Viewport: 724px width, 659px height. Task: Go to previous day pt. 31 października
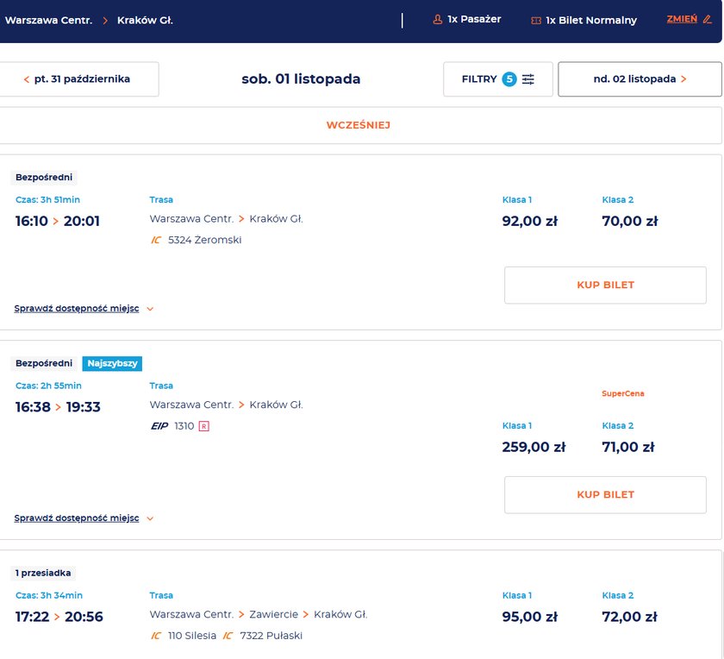tap(78, 79)
